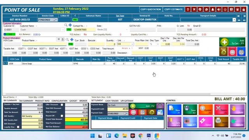Click Copy Quotation button
249x140 pixels.
tap(151, 9)
